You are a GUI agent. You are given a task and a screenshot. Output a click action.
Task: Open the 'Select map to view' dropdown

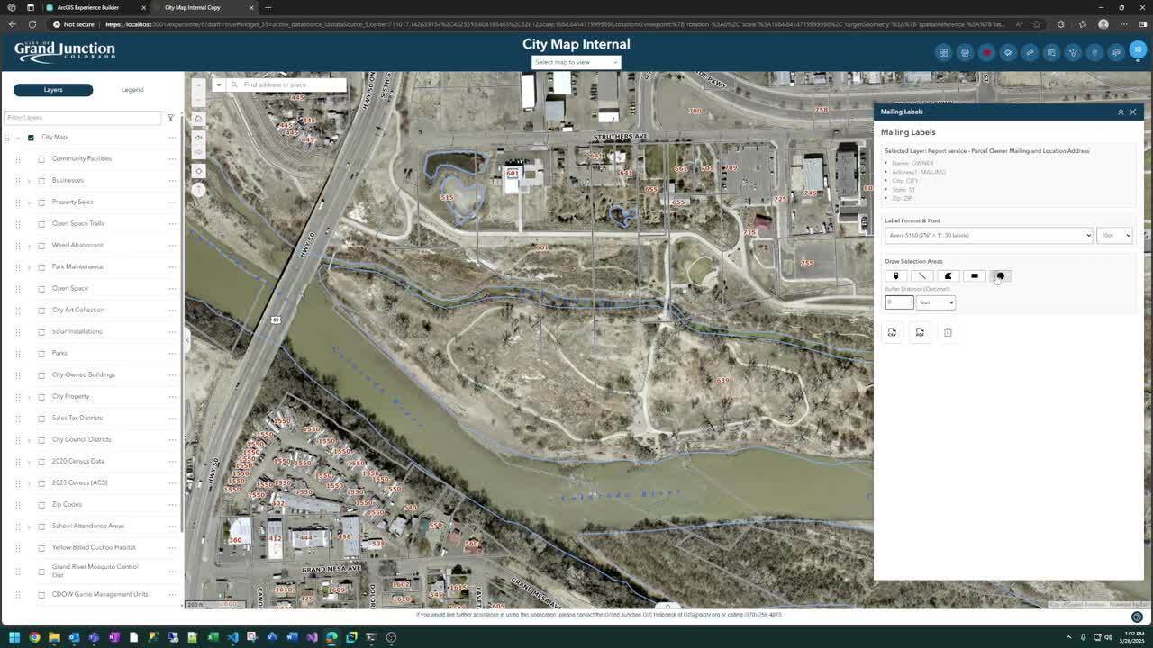[x=576, y=62]
